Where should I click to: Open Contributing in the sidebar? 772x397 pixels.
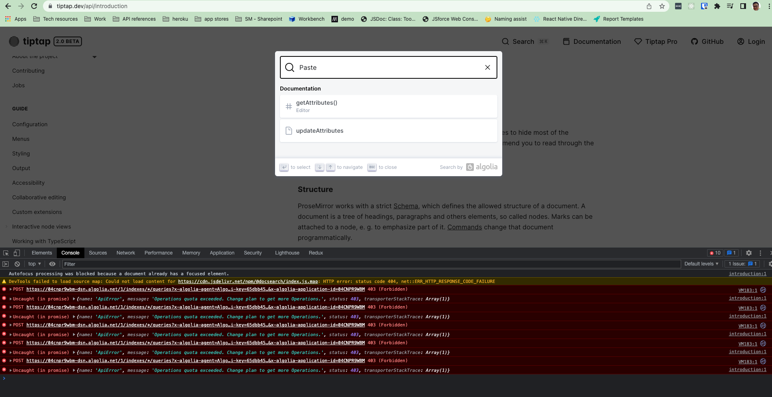28,71
